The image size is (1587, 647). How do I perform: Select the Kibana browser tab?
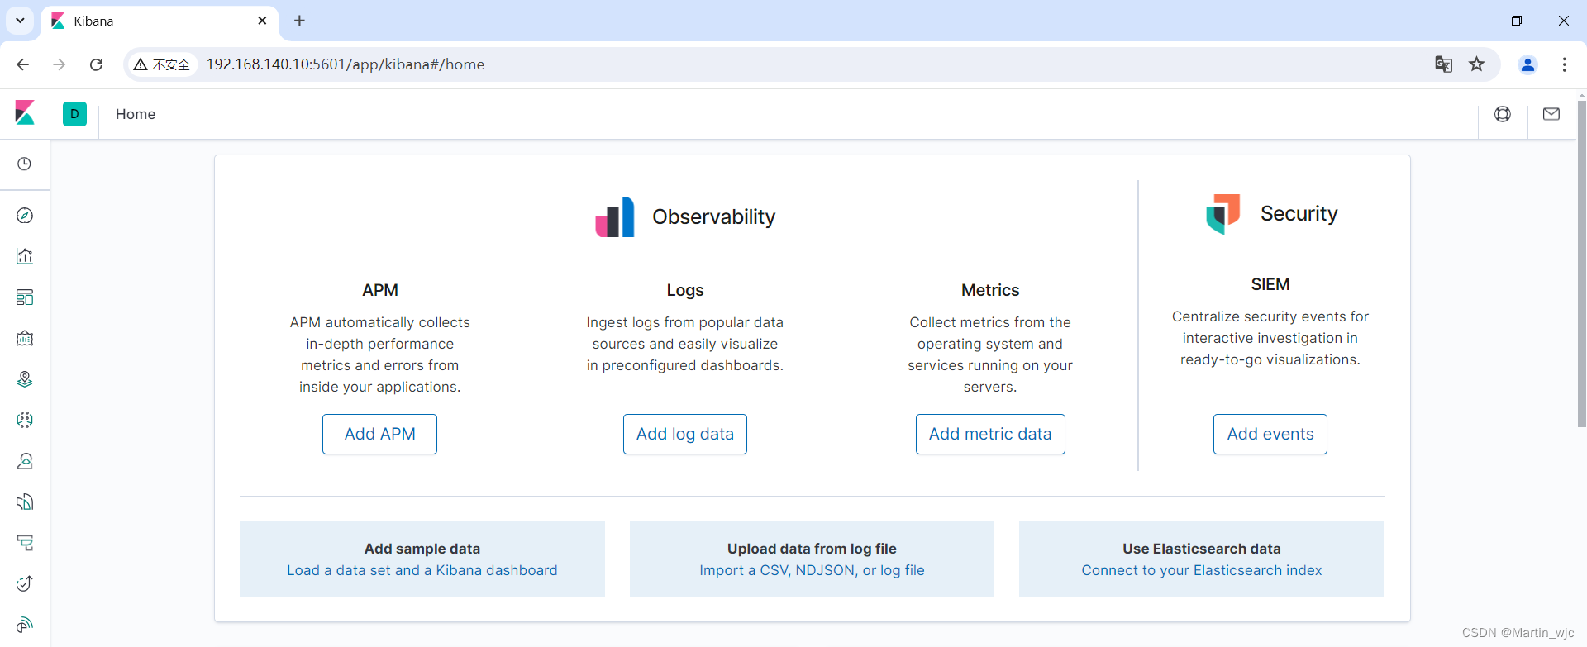tap(161, 21)
